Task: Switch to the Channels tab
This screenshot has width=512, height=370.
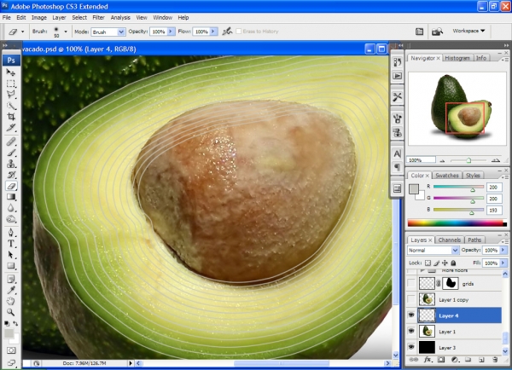Action: click(x=450, y=240)
